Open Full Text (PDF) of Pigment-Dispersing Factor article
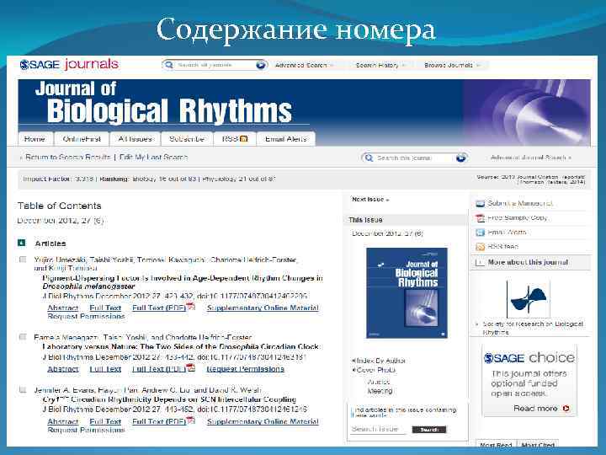The width and height of the screenshot is (606, 455). coord(159,308)
